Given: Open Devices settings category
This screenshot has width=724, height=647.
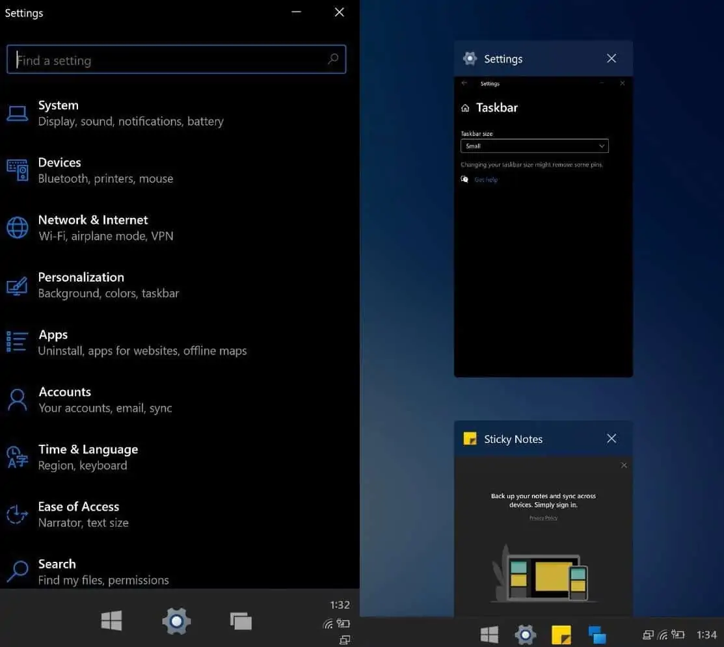Looking at the screenshot, I should click(x=105, y=170).
